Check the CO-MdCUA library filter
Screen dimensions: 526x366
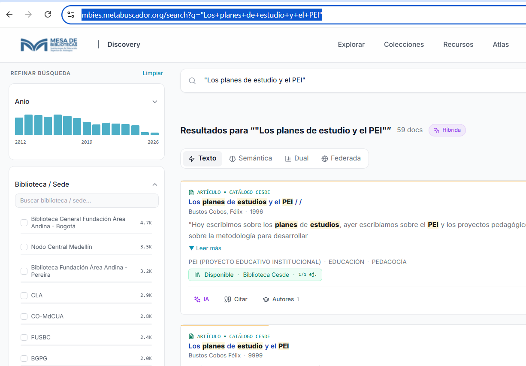24,317
